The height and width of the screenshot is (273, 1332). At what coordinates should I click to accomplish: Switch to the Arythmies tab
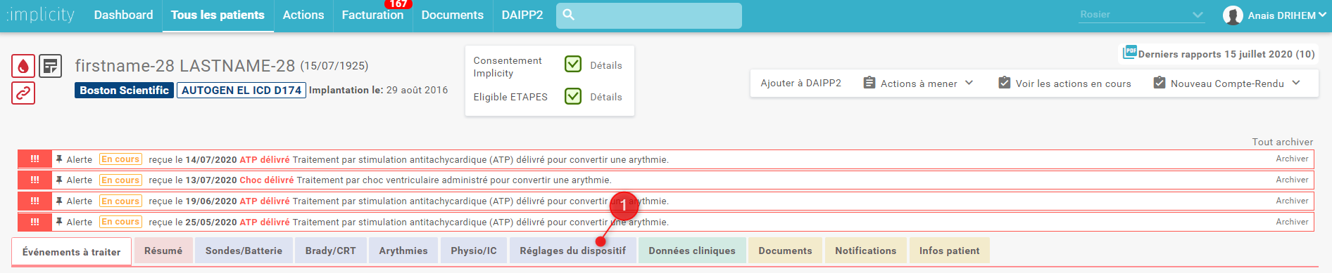click(403, 251)
